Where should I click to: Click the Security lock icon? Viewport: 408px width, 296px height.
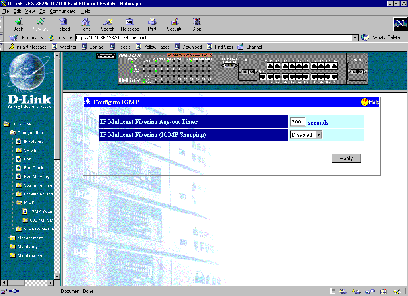(x=175, y=22)
